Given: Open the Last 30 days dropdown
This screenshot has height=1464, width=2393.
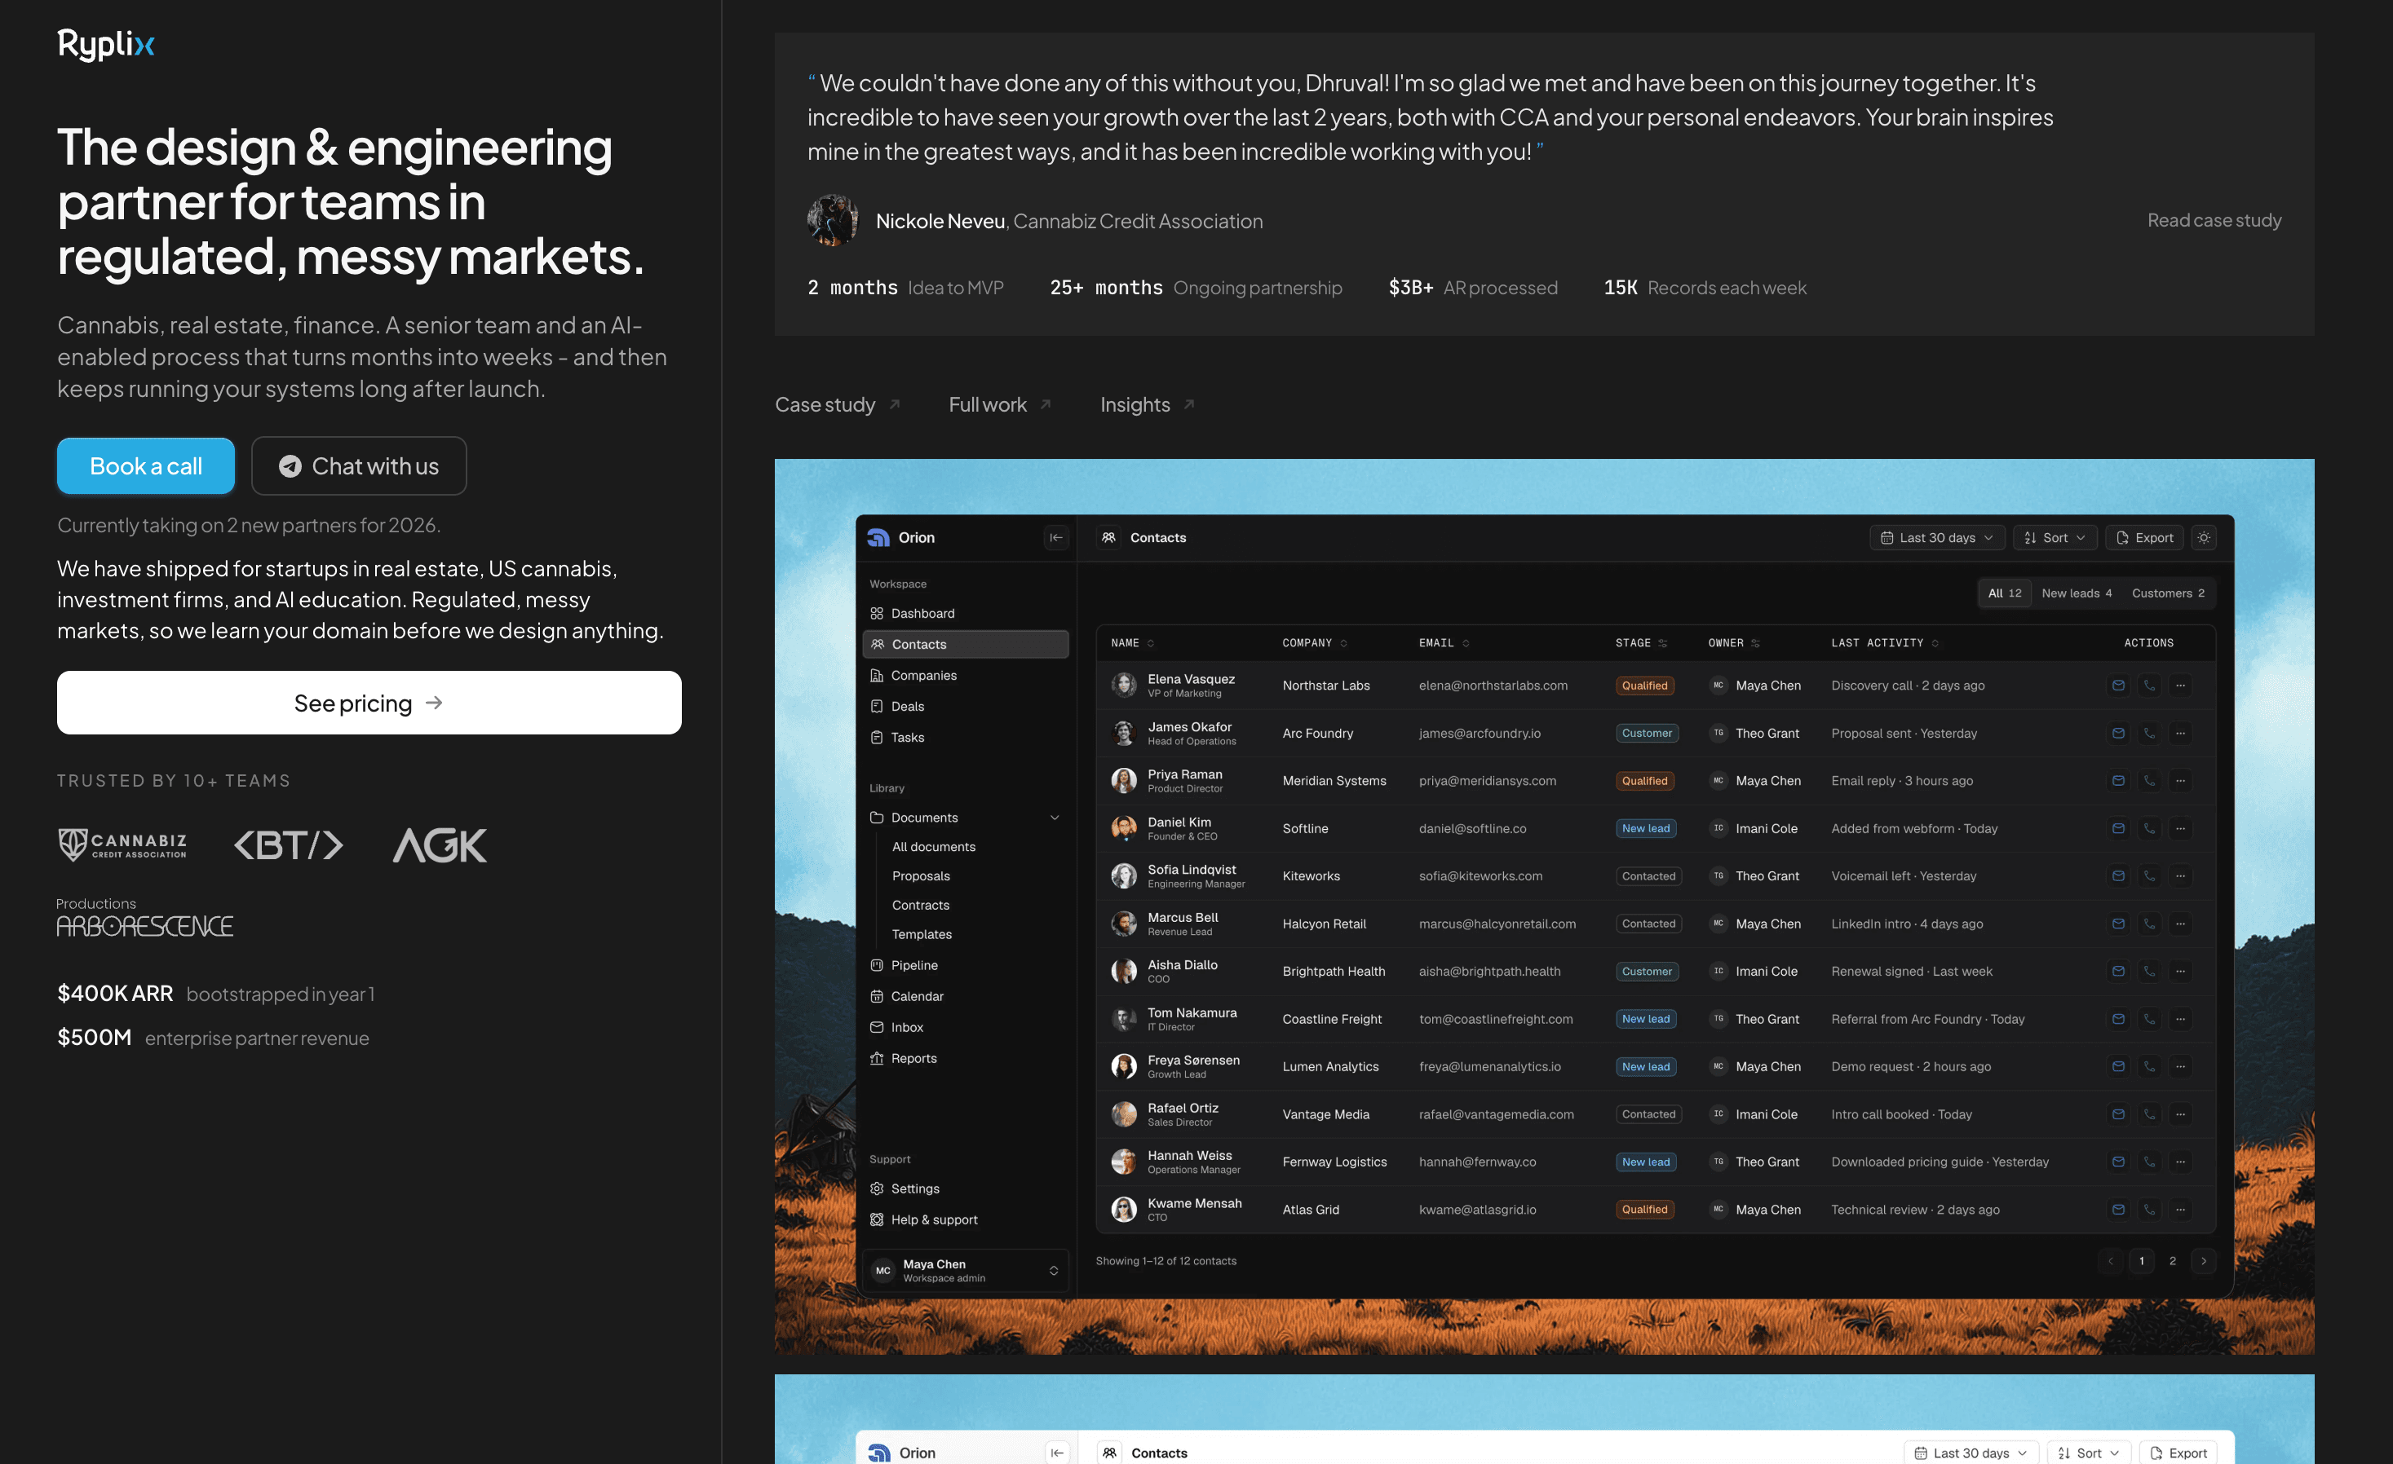Looking at the screenshot, I should tap(1936, 538).
